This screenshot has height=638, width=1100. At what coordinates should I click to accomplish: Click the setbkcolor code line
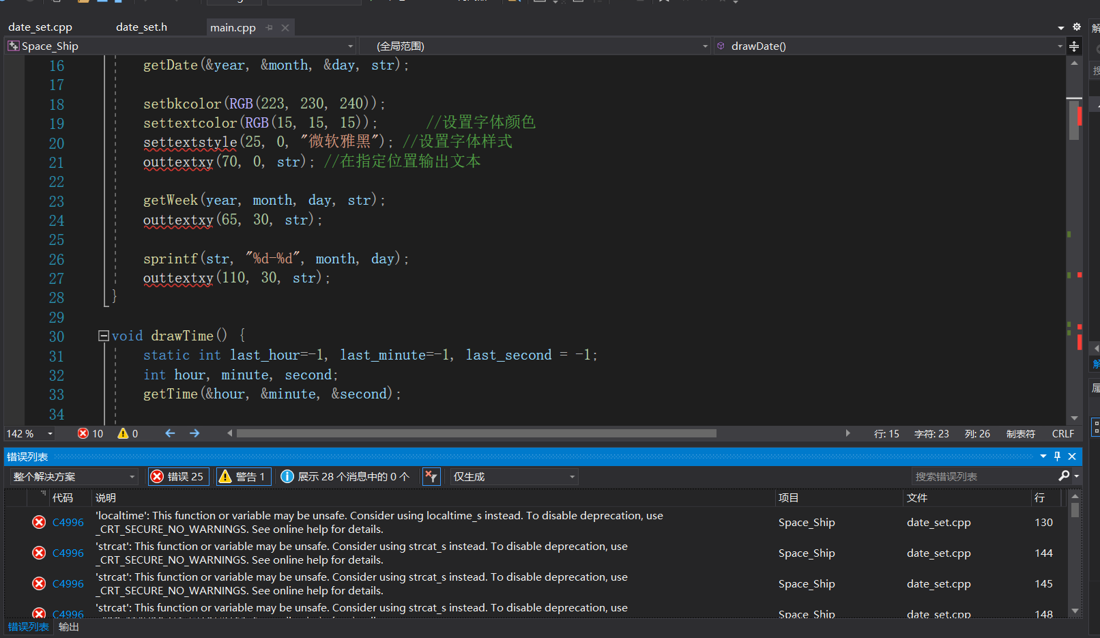pyautogui.click(x=265, y=104)
